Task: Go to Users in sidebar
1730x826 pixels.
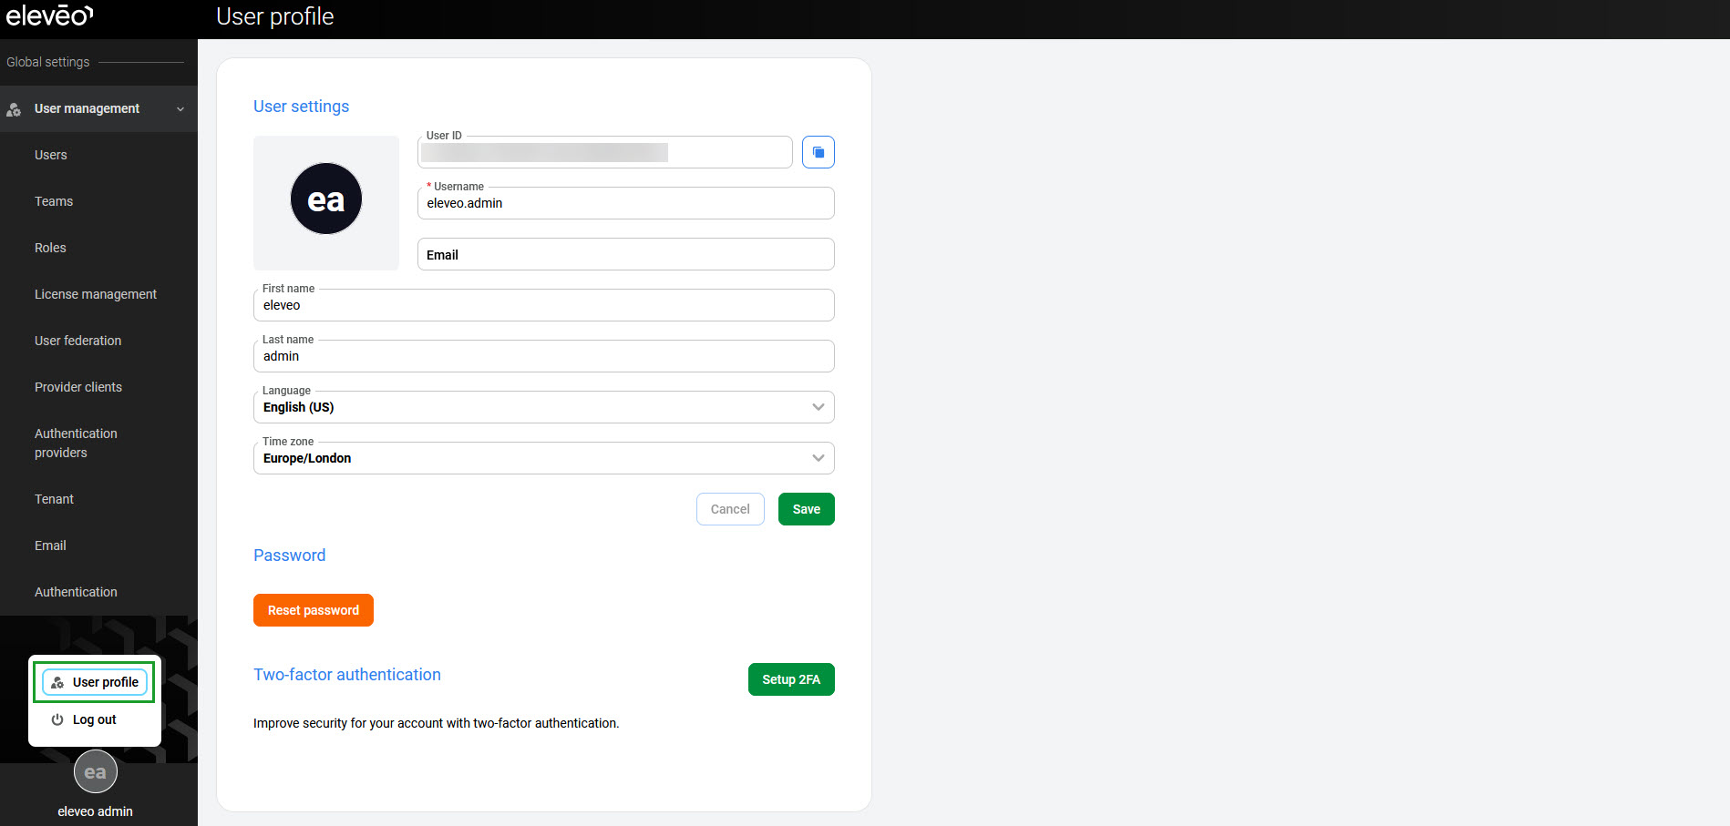Action: [x=51, y=155]
